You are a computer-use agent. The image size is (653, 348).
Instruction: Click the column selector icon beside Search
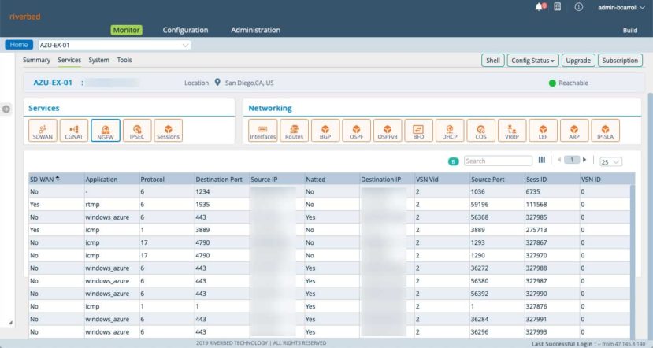point(542,160)
